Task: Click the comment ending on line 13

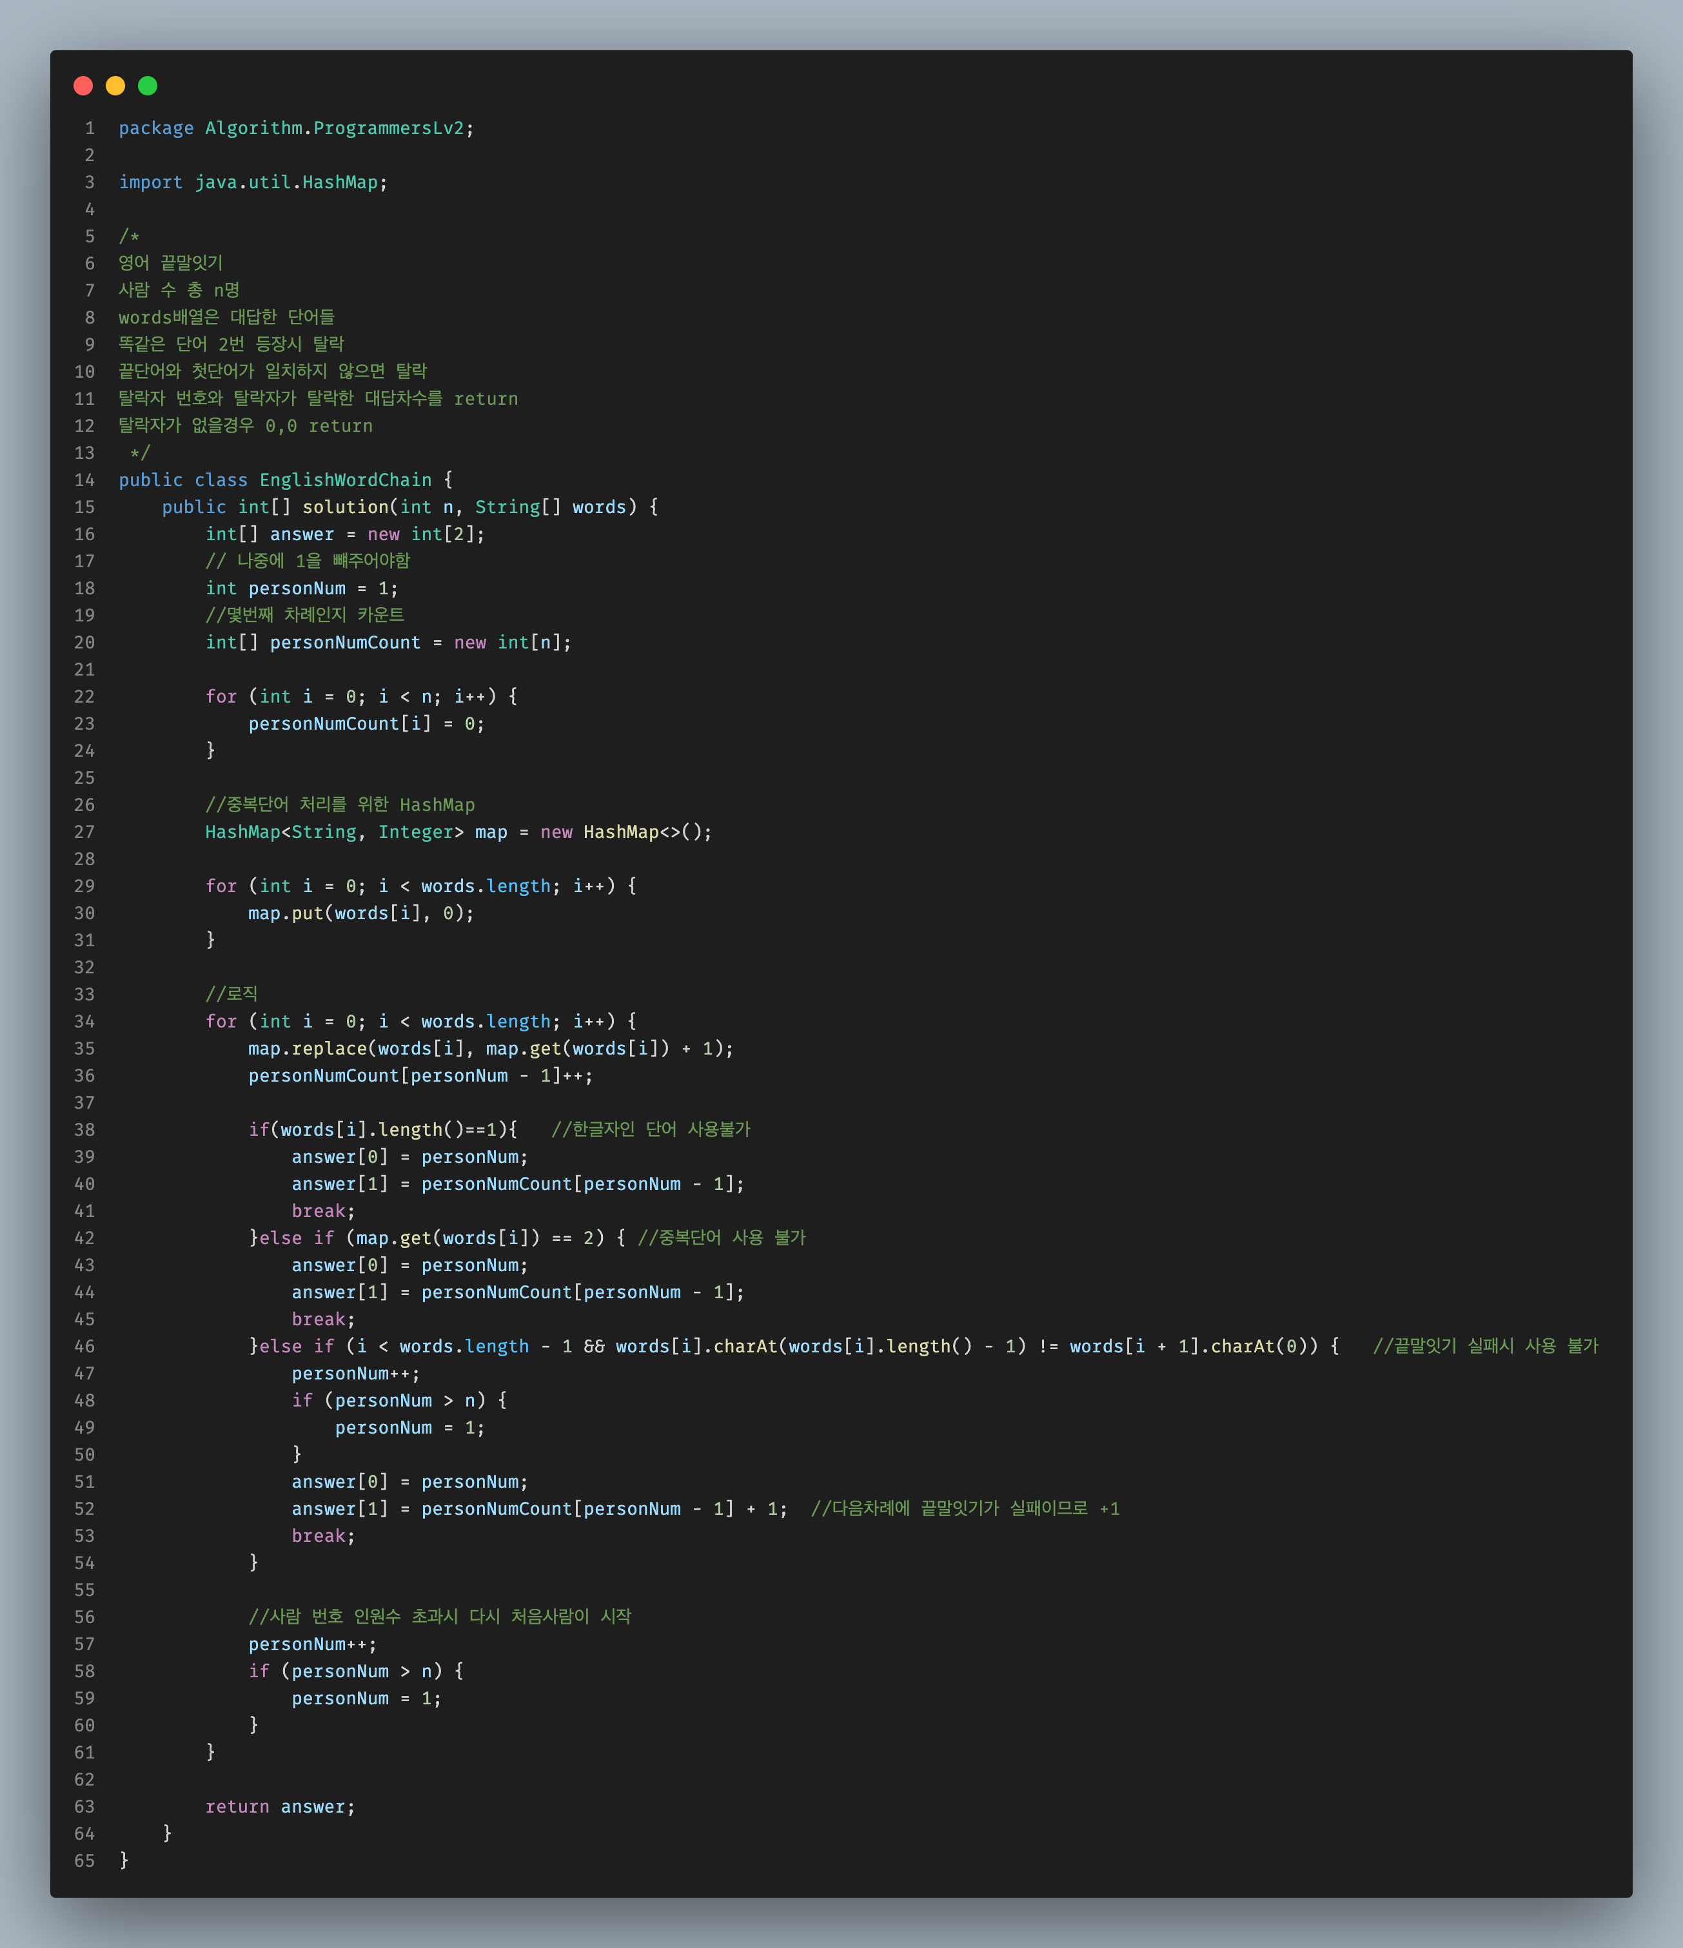Action: tap(140, 453)
